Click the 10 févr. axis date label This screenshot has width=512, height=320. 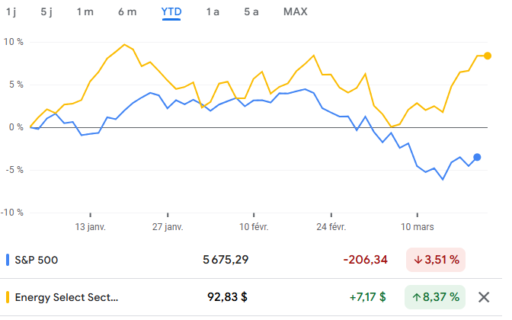254,227
